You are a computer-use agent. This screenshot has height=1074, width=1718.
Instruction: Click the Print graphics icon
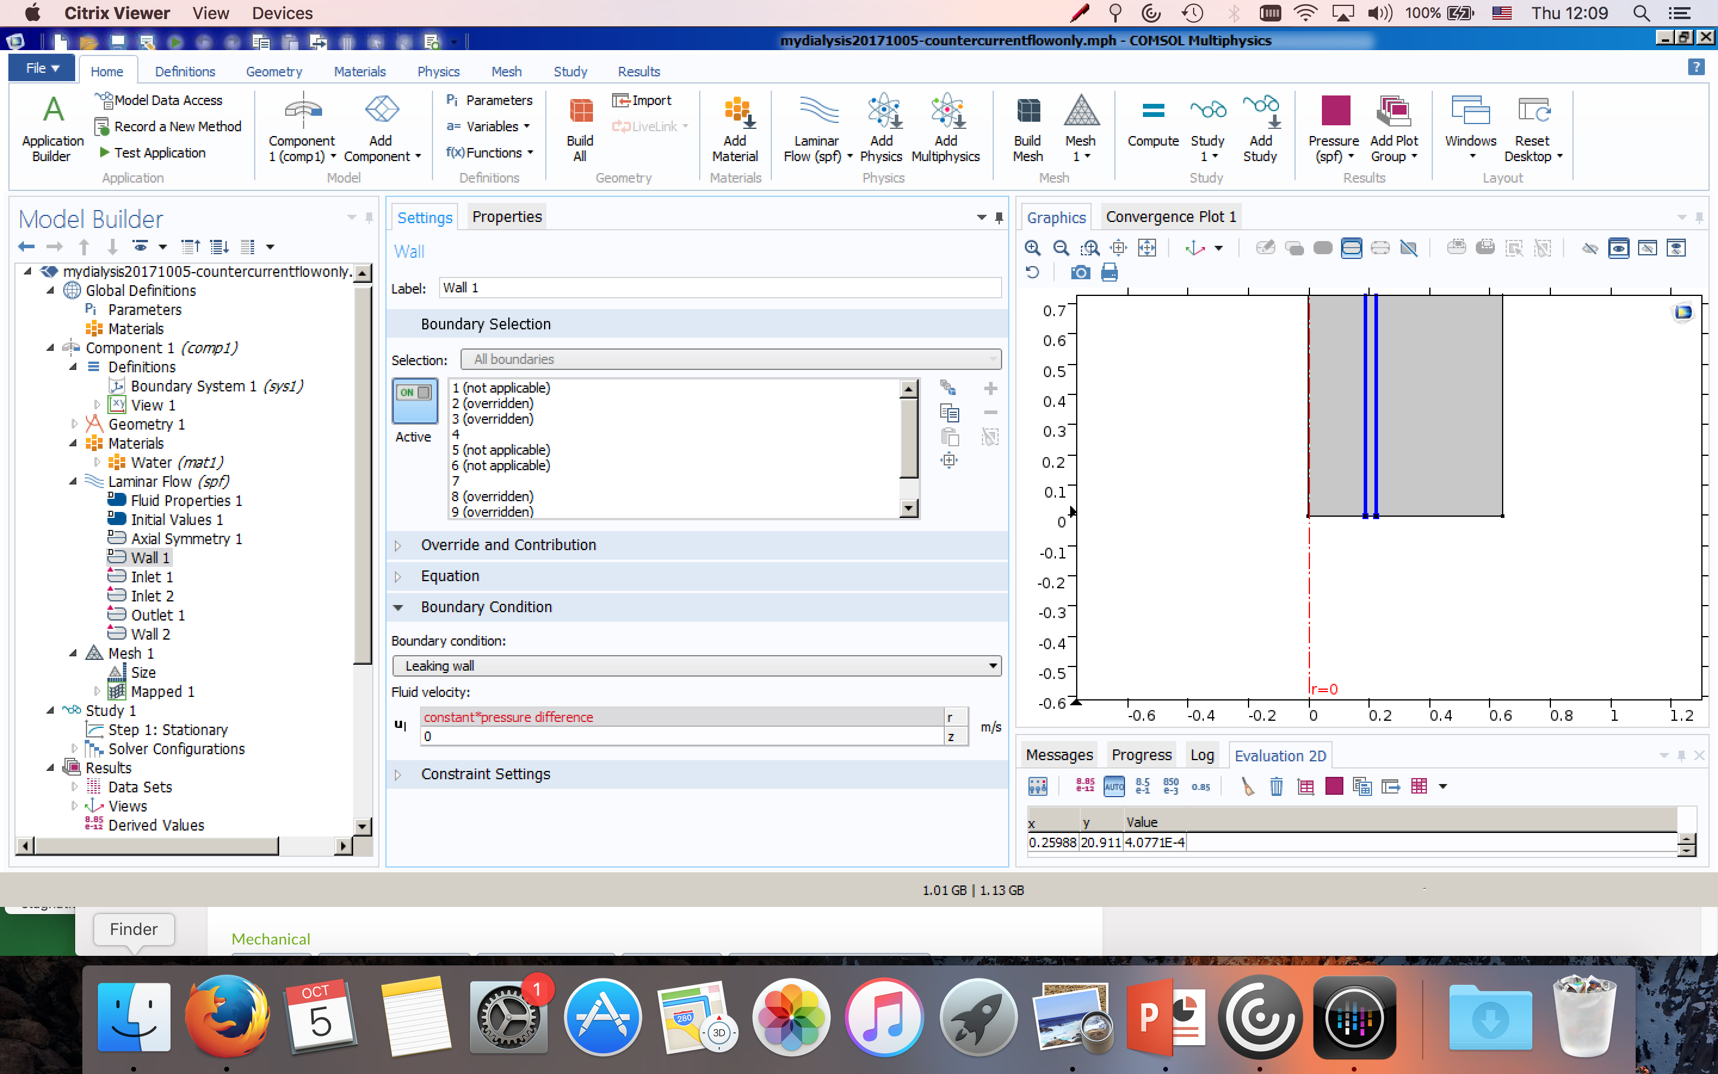tap(1109, 273)
